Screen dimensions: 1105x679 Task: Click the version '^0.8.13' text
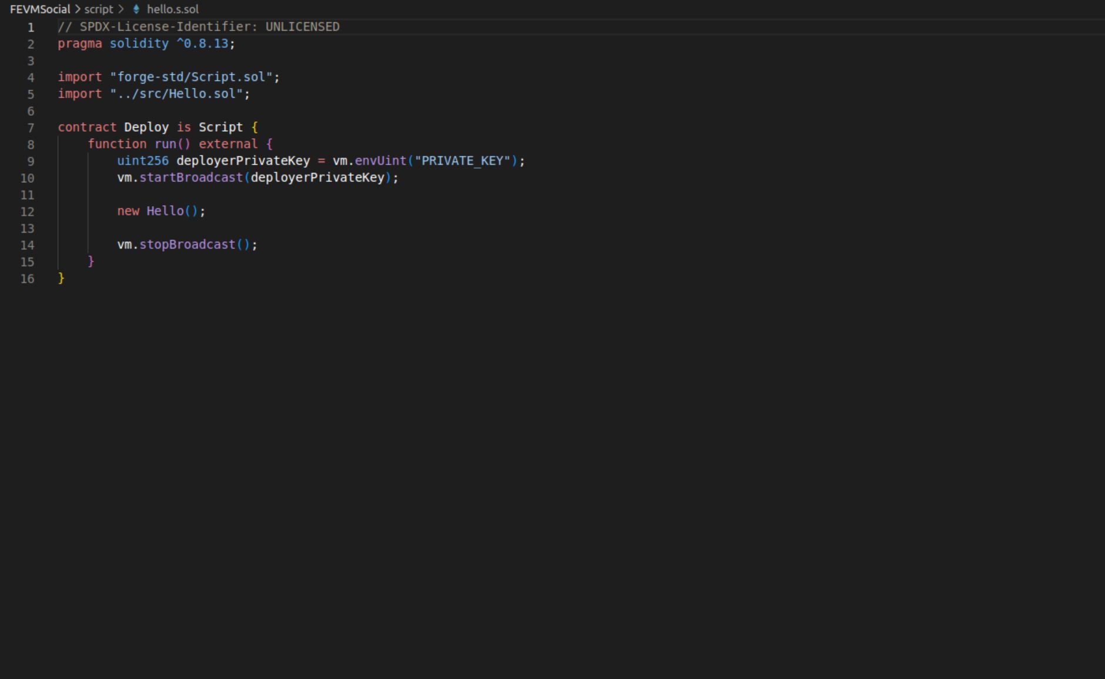tap(202, 44)
